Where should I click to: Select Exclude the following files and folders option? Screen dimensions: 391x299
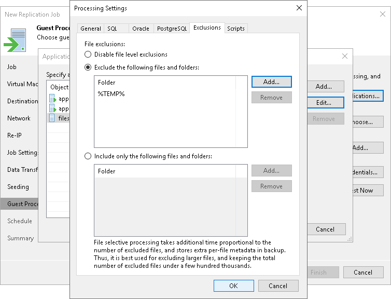point(88,67)
